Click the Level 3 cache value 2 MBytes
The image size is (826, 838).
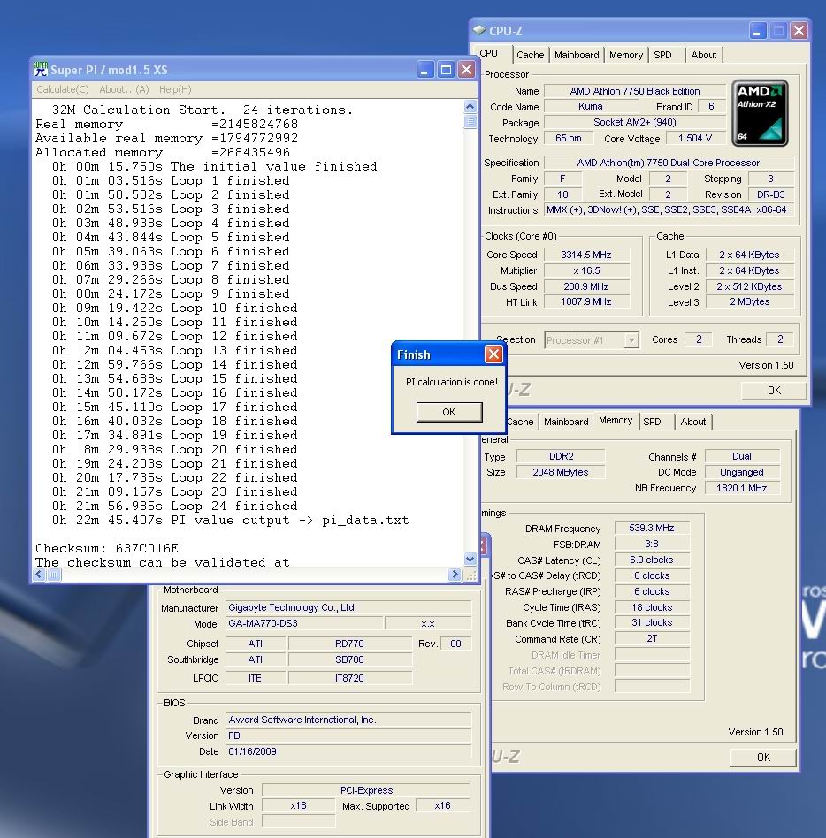pos(750,302)
